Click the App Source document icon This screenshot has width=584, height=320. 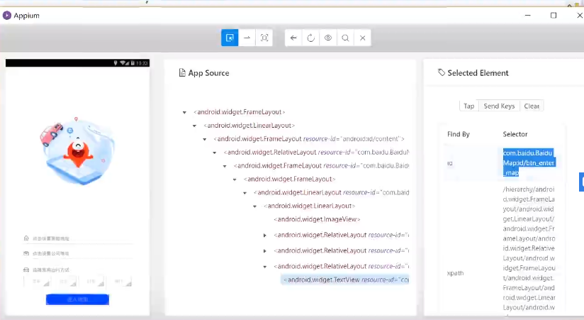pos(182,72)
